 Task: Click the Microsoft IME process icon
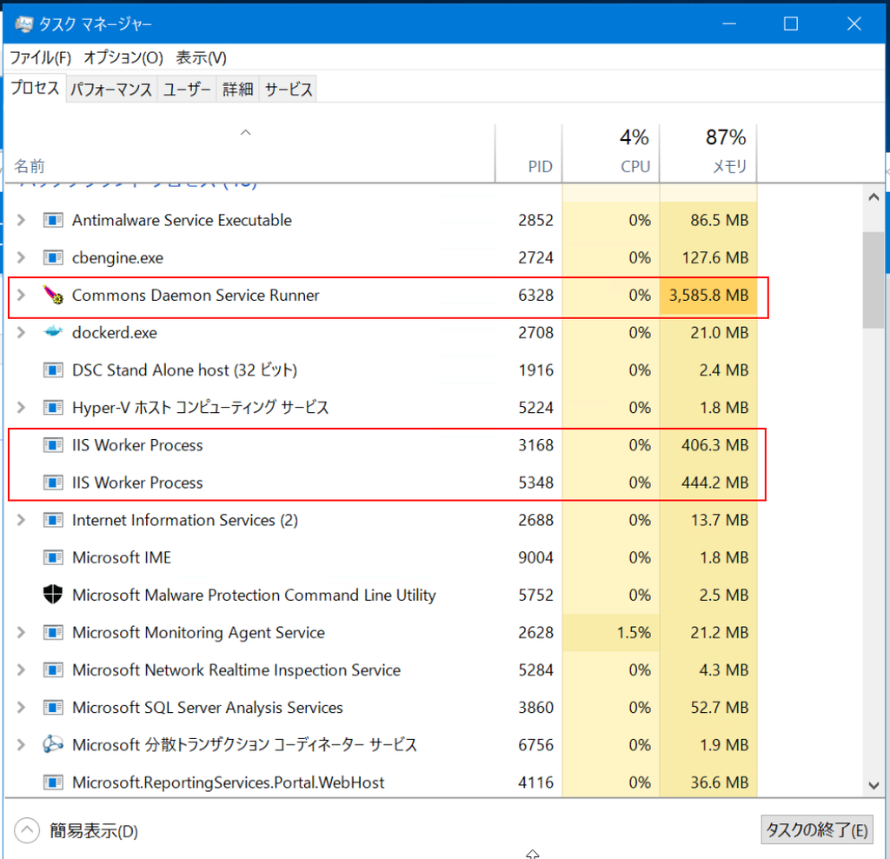click(x=53, y=557)
